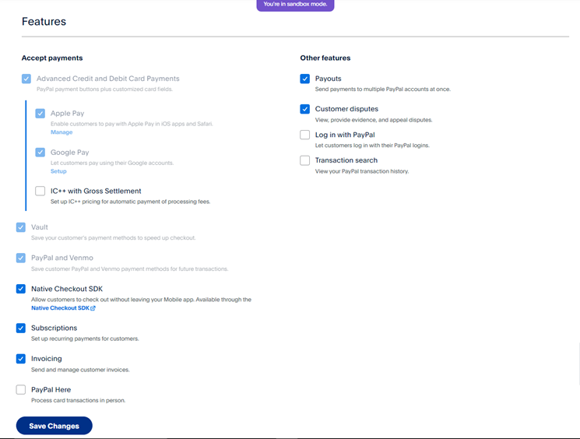Open the Manage link under Apple Pay
Image resolution: width=580 pixels, height=439 pixels.
click(62, 132)
